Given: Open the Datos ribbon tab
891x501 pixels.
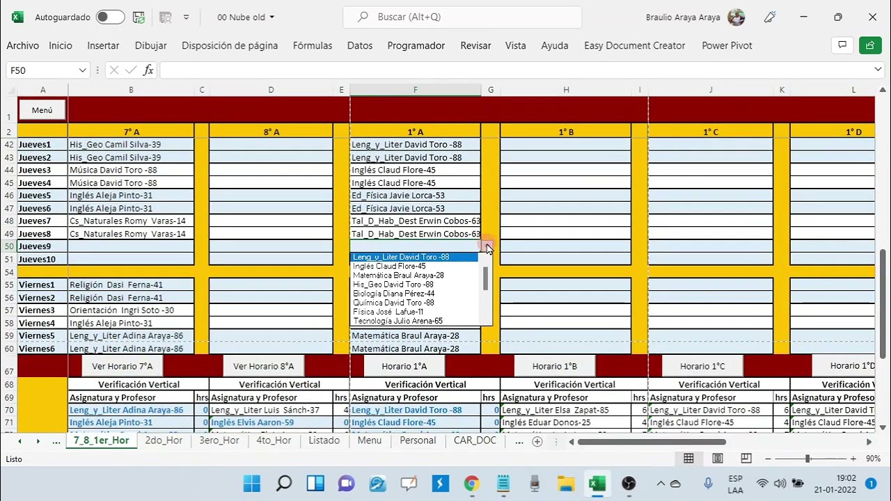Looking at the screenshot, I should (x=360, y=45).
